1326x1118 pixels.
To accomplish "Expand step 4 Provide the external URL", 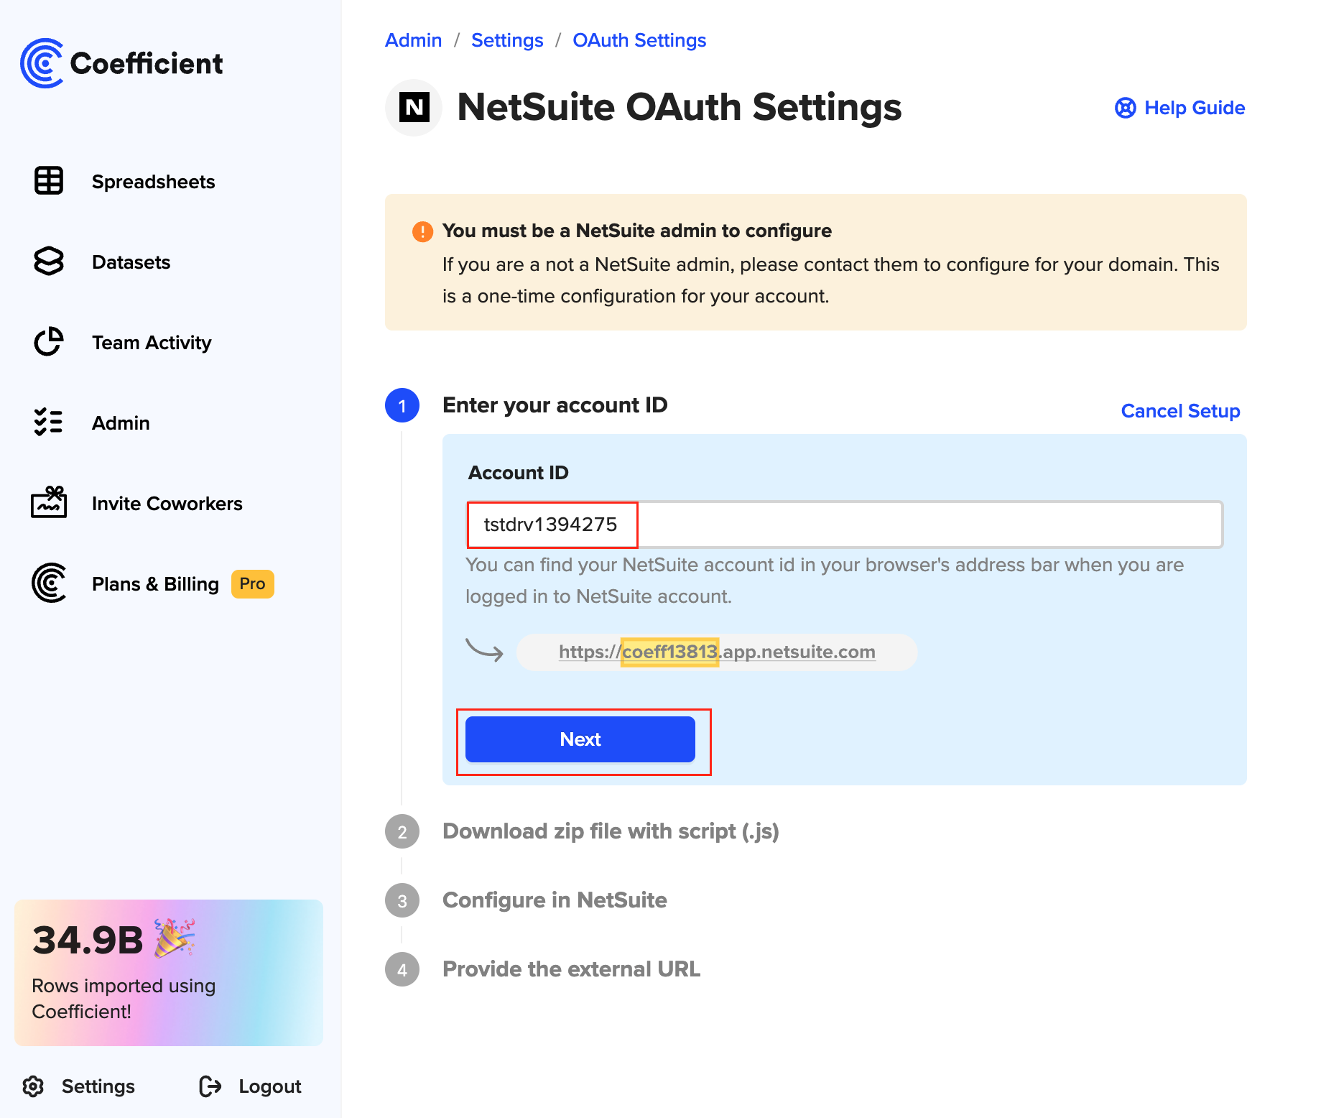I will coord(571,969).
